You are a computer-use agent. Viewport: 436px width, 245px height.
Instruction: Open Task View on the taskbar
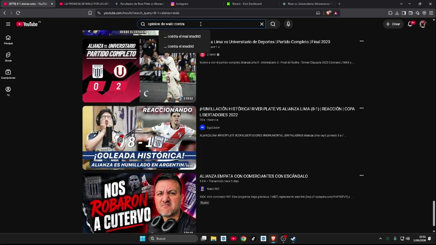click(203, 239)
